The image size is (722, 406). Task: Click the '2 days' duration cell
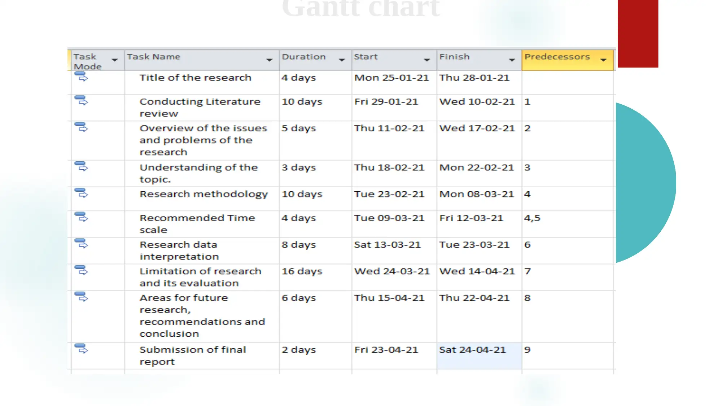pos(315,355)
